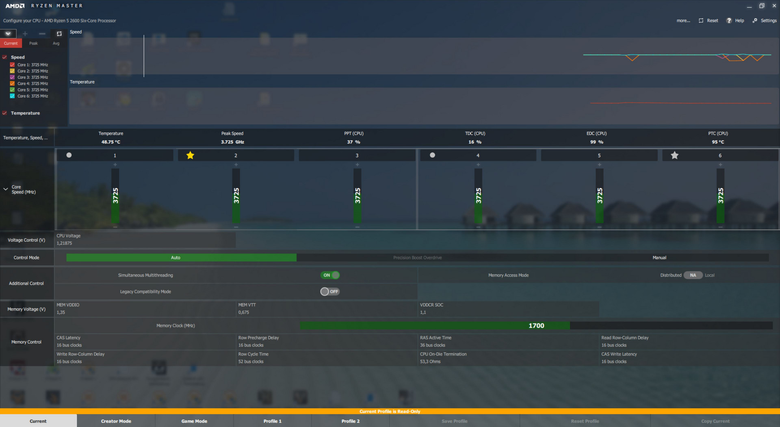Open the Current profile tab

pos(38,421)
